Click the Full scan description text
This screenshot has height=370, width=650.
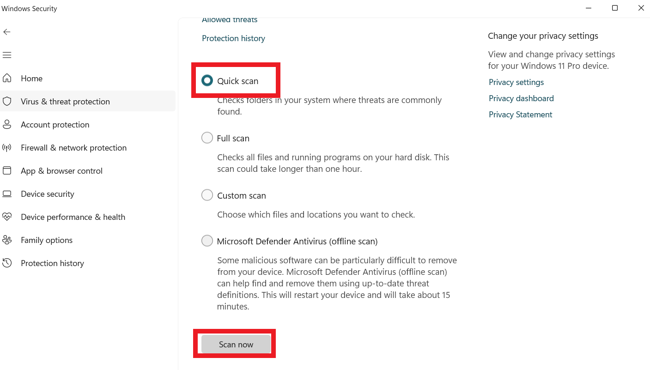(x=333, y=163)
